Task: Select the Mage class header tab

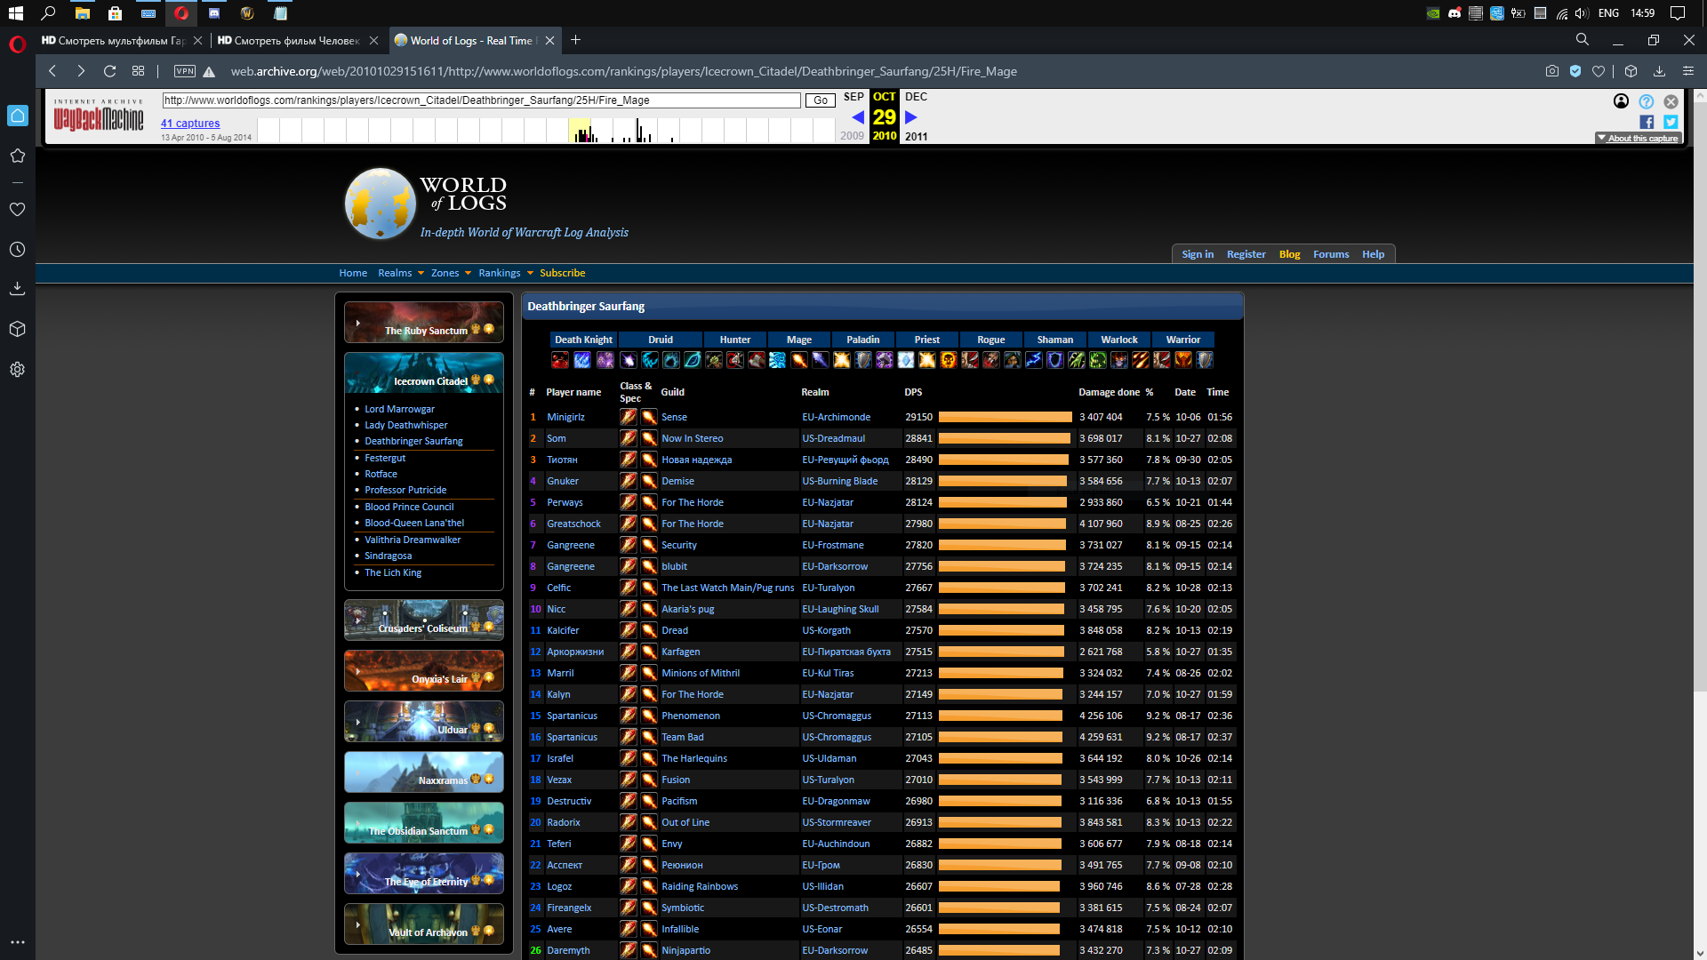Action: click(798, 340)
